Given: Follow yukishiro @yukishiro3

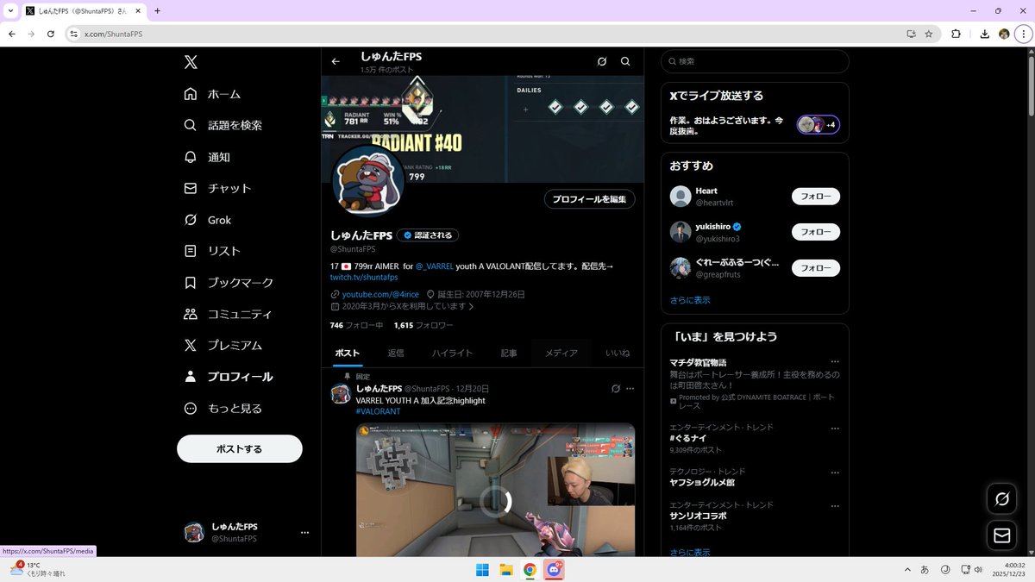Looking at the screenshot, I should [815, 232].
